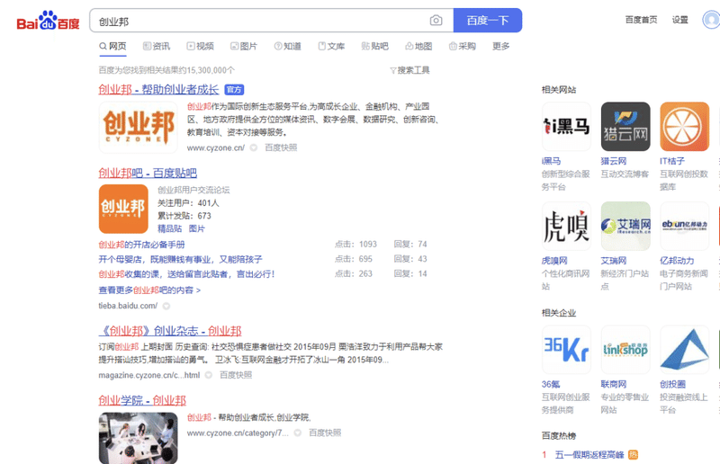This screenshot has height=464, width=720.
Task: Switch to the 视频 tab
Action: point(200,47)
